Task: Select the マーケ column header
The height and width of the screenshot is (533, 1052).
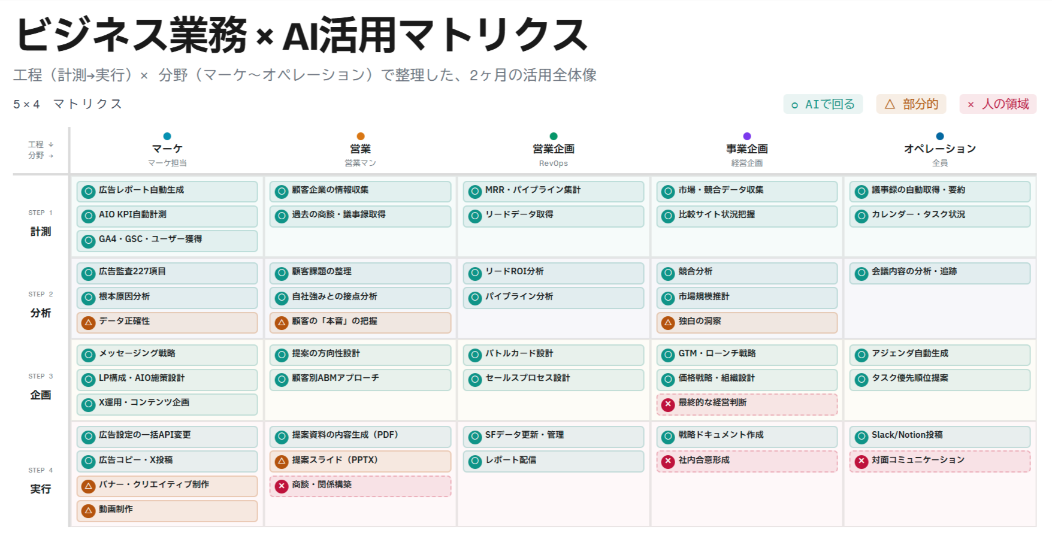Action: tap(167, 150)
